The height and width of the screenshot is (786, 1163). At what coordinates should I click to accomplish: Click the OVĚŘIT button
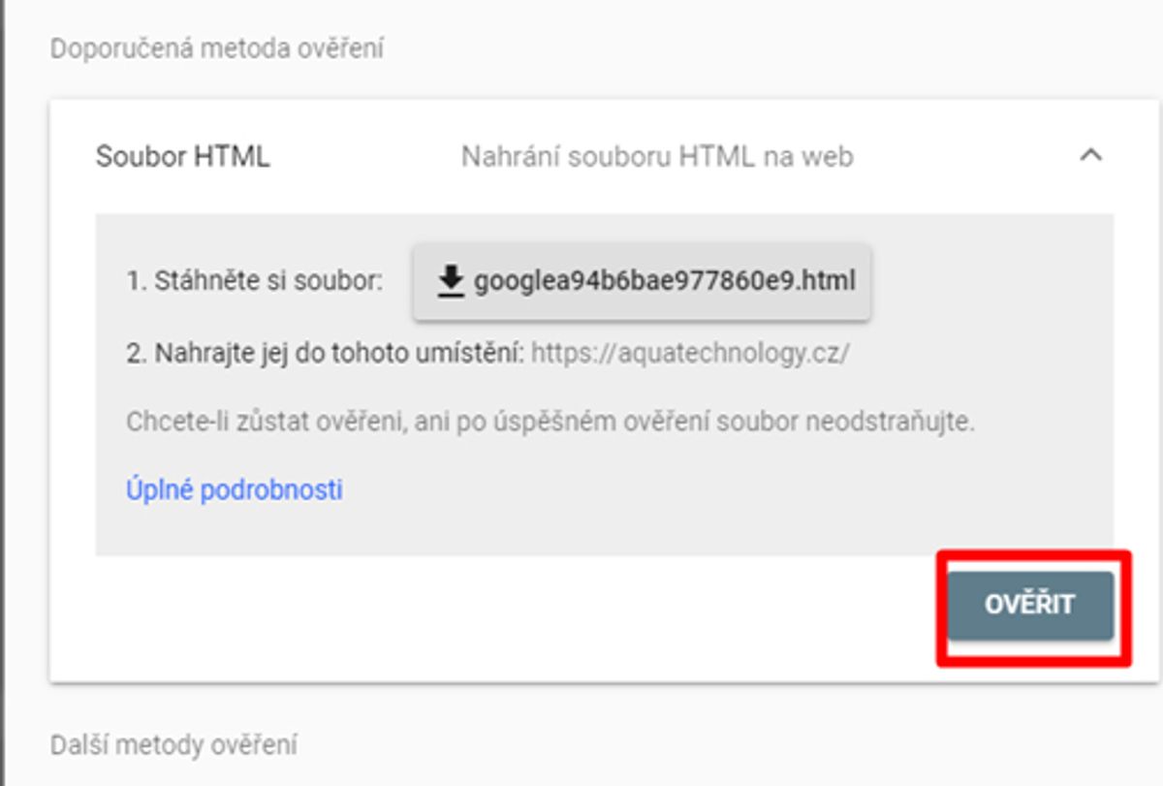[1030, 605]
